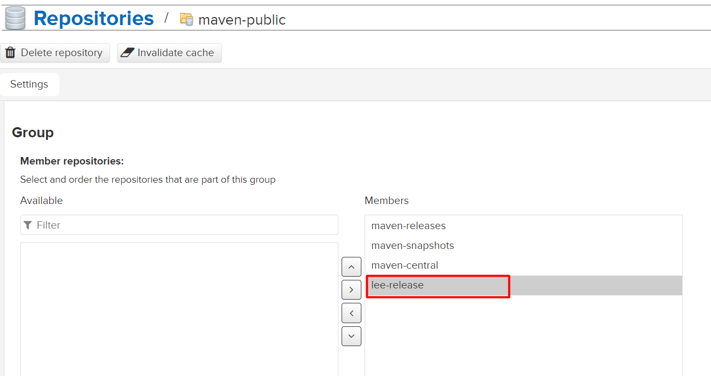Image resolution: width=711 pixels, height=376 pixels.
Task: Click the trash icon for Delete repository
Action: tap(10, 53)
